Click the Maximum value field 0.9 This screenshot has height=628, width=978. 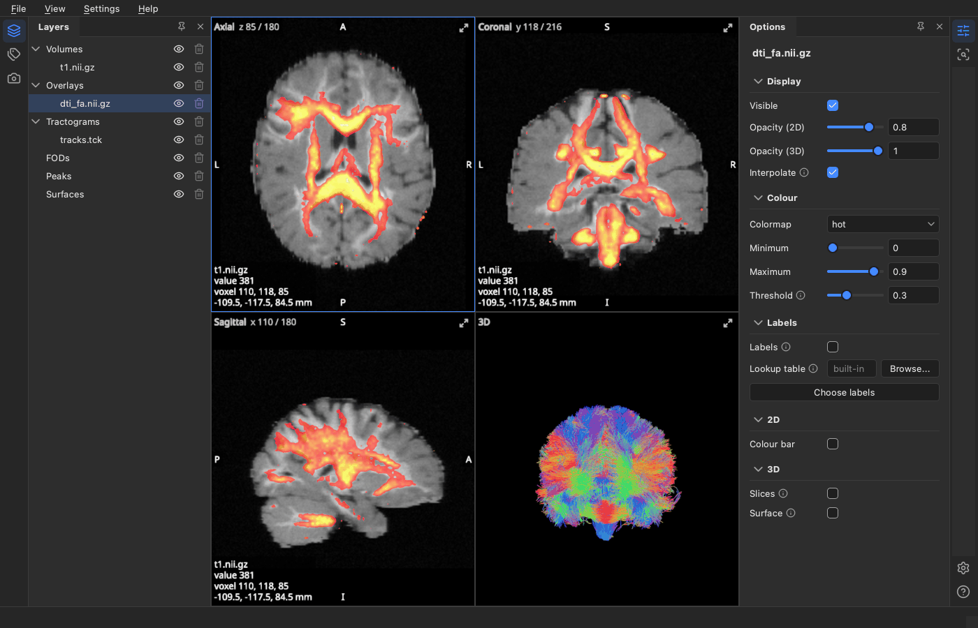pos(914,271)
